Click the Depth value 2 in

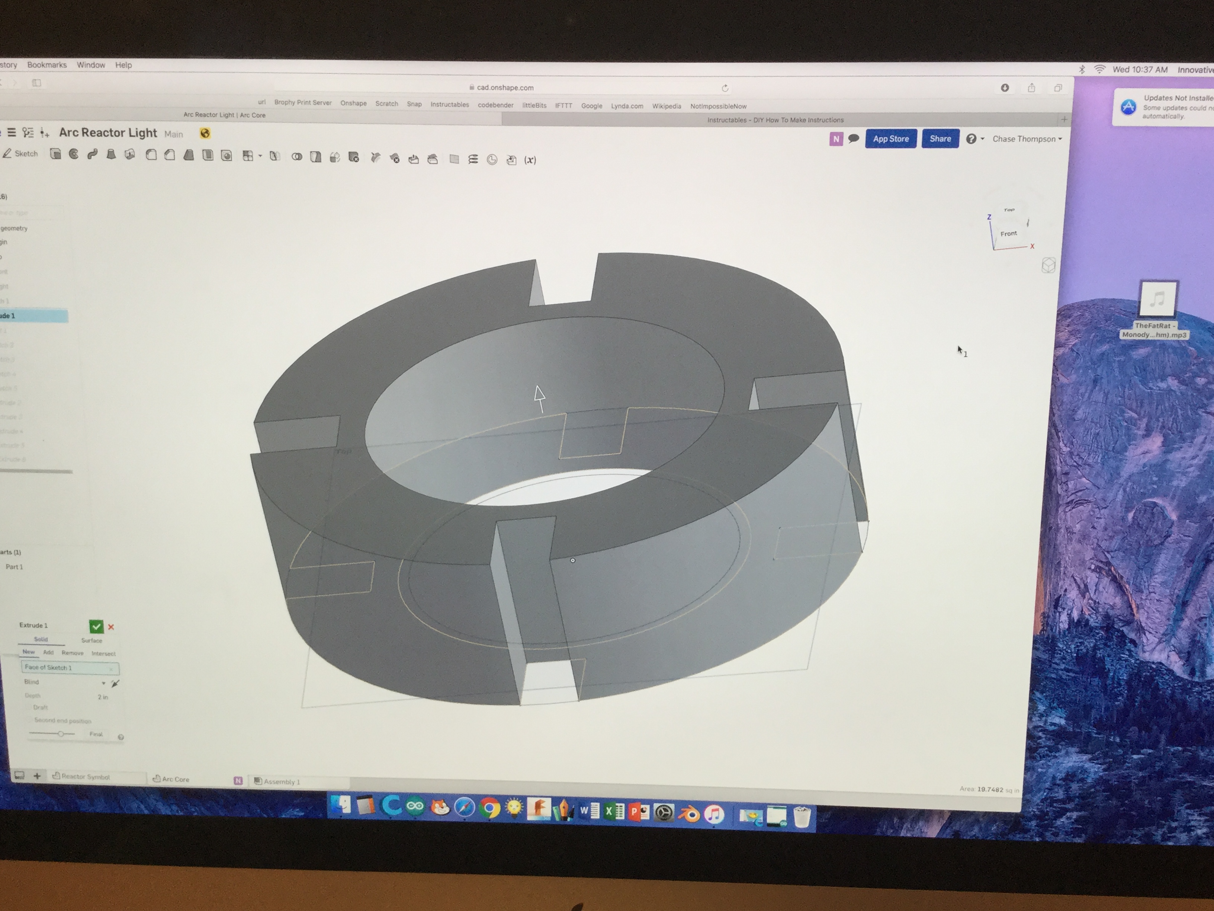click(x=103, y=697)
